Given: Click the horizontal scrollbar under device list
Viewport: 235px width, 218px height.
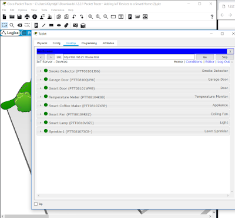Looking at the screenshot, I should click(133, 196).
